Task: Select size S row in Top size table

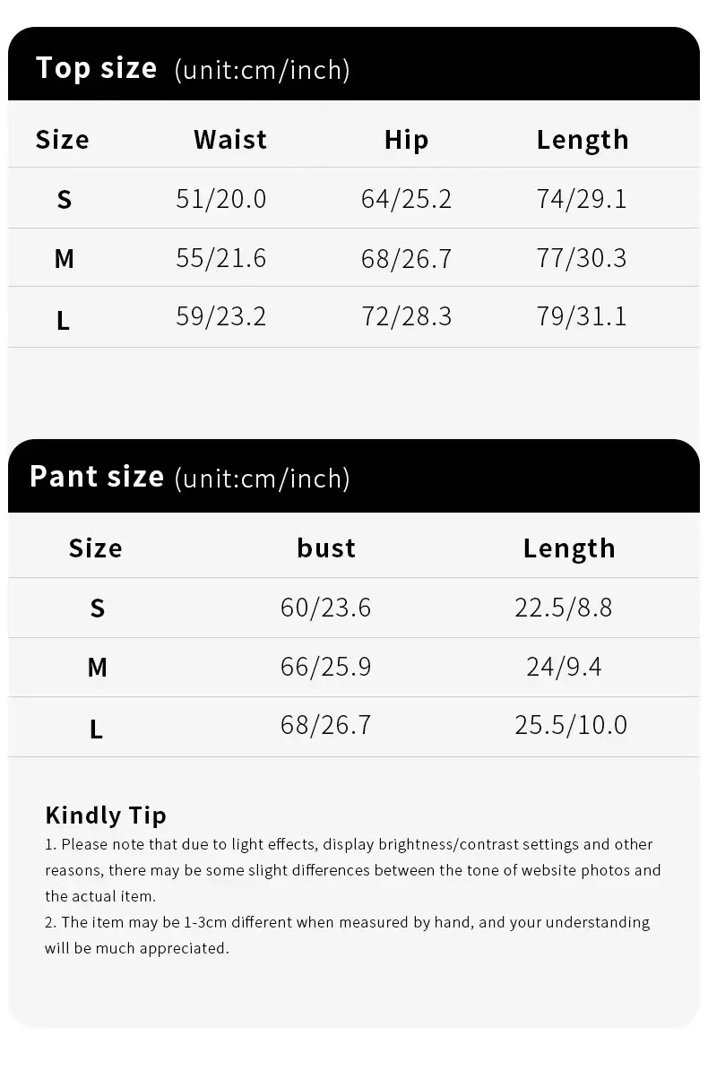Action: (354, 199)
